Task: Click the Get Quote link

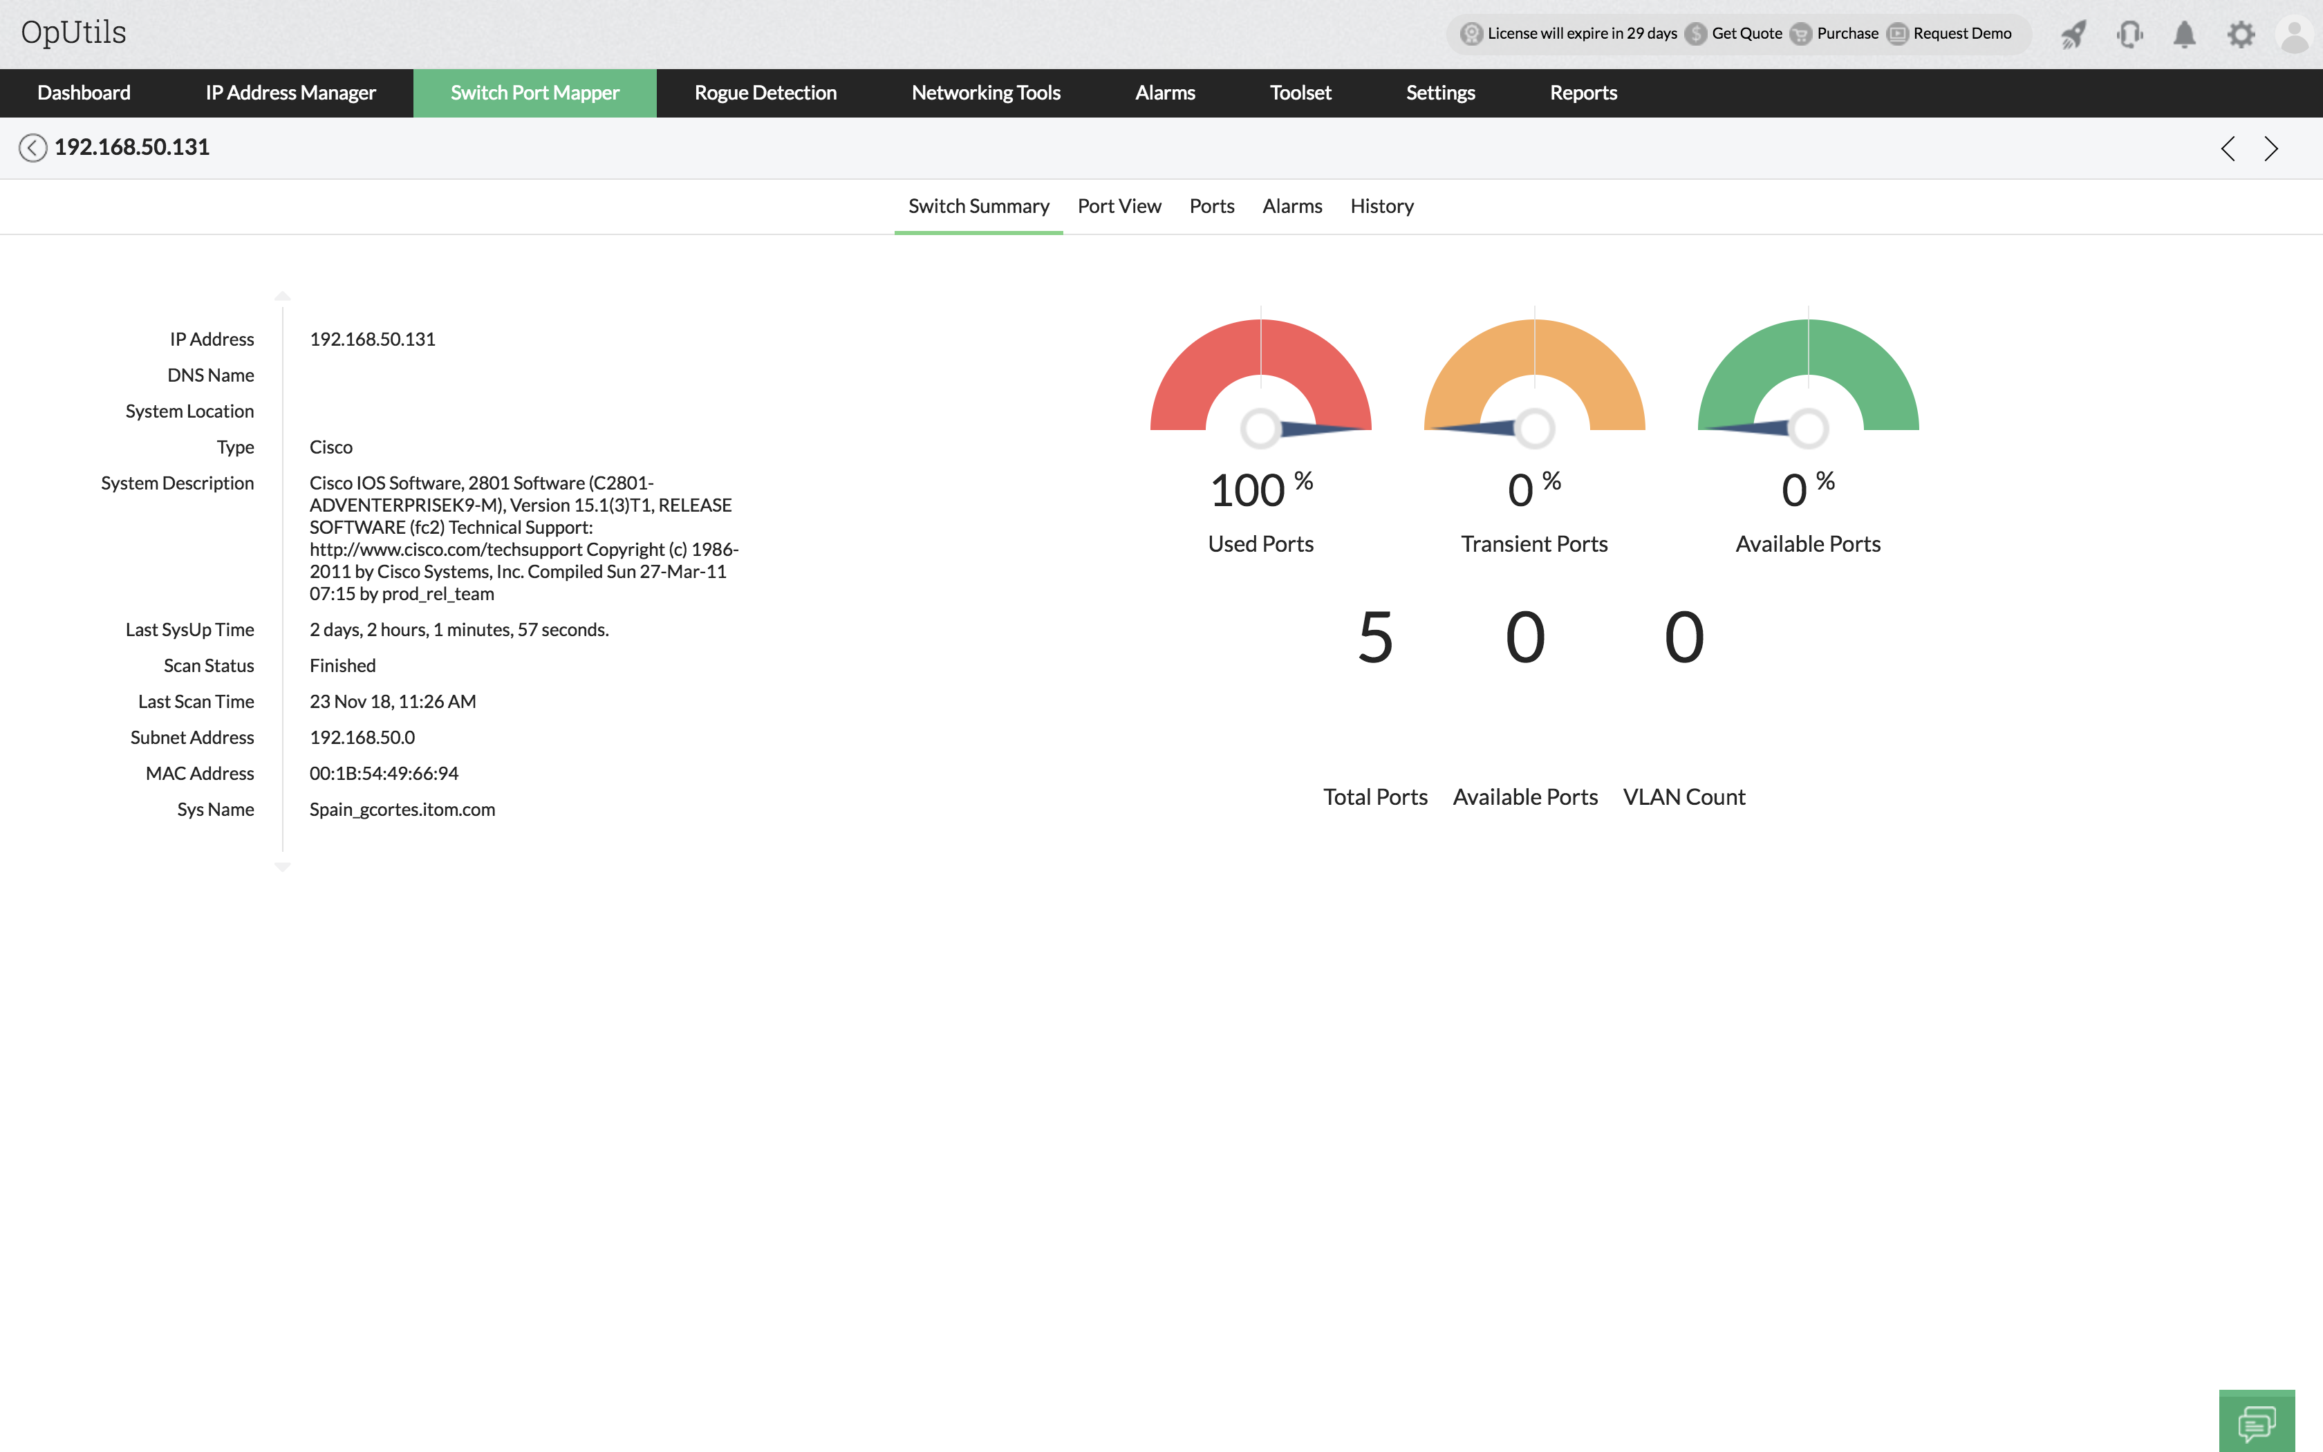Action: (x=1746, y=34)
